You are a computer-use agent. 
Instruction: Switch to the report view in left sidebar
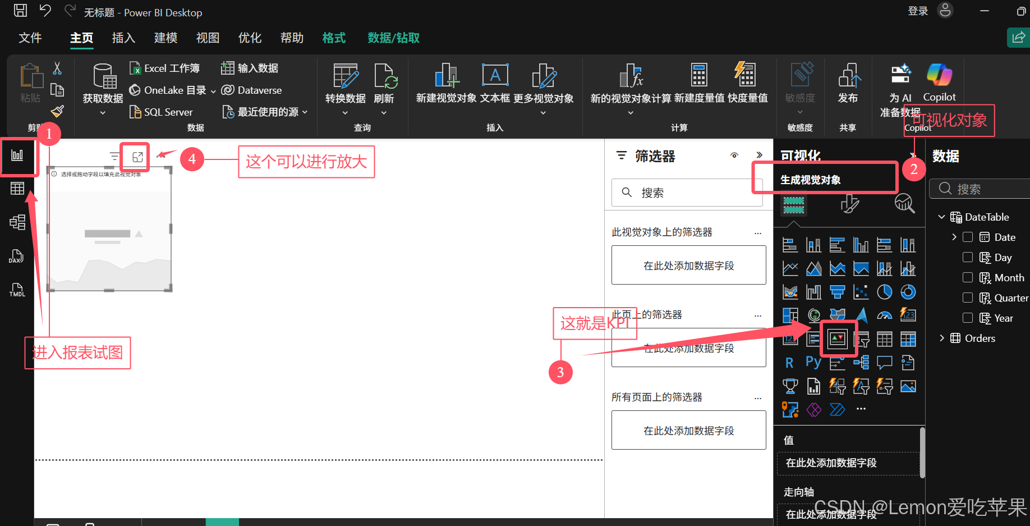(x=17, y=155)
